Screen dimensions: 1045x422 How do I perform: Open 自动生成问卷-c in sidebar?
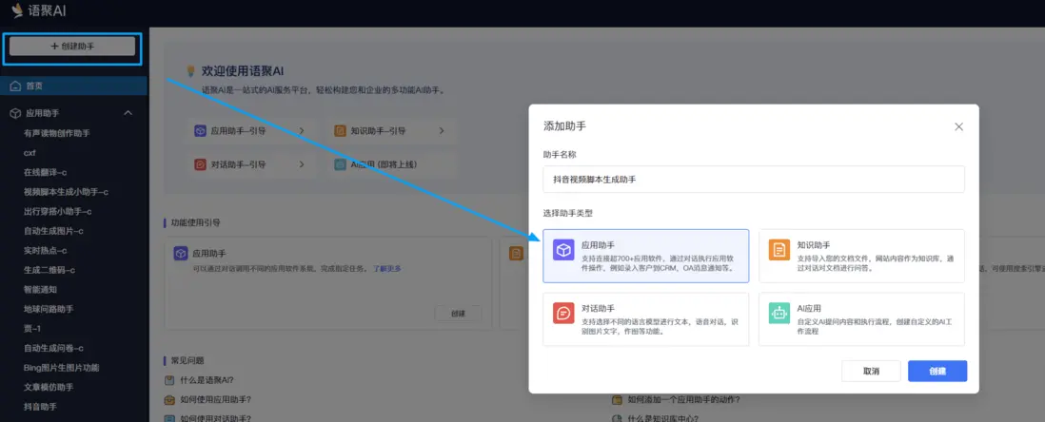pyautogui.click(x=53, y=348)
